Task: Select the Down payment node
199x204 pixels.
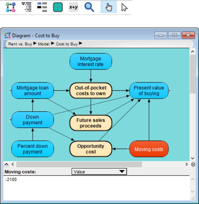Action: (33, 120)
